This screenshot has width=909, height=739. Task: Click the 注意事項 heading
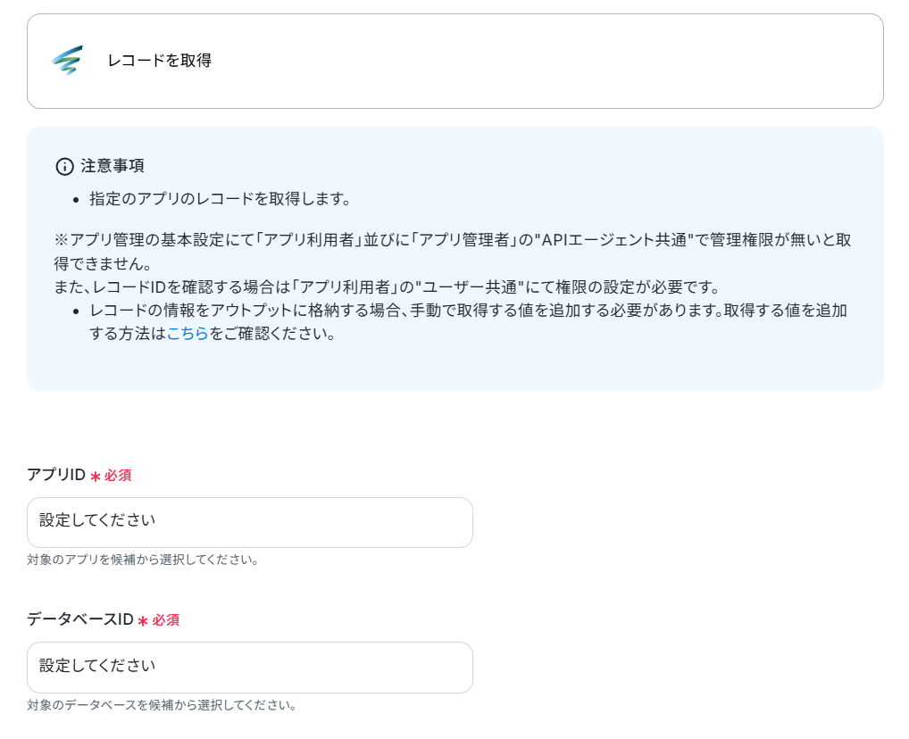coord(113,166)
